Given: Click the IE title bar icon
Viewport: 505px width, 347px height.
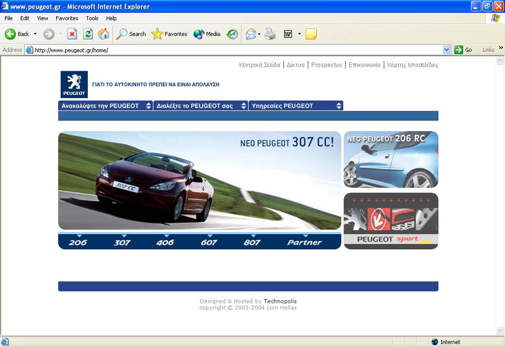Looking at the screenshot, I should [x=5, y=6].
